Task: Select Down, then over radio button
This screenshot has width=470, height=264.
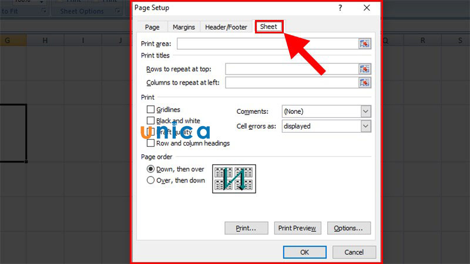Action: point(150,169)
